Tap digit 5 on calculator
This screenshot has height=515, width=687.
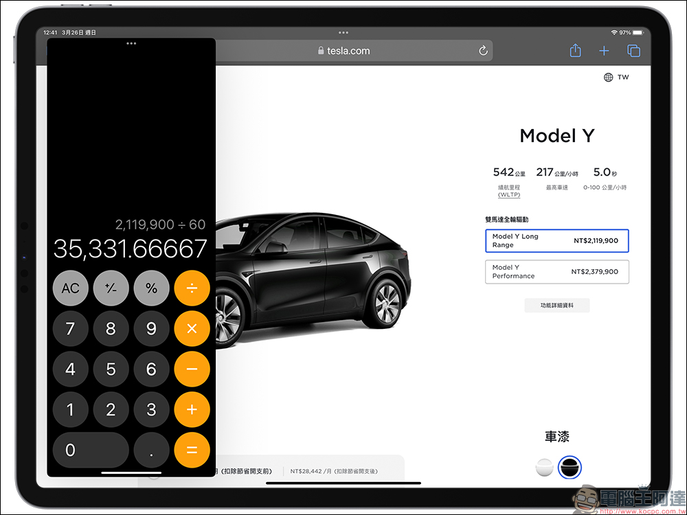111,369
